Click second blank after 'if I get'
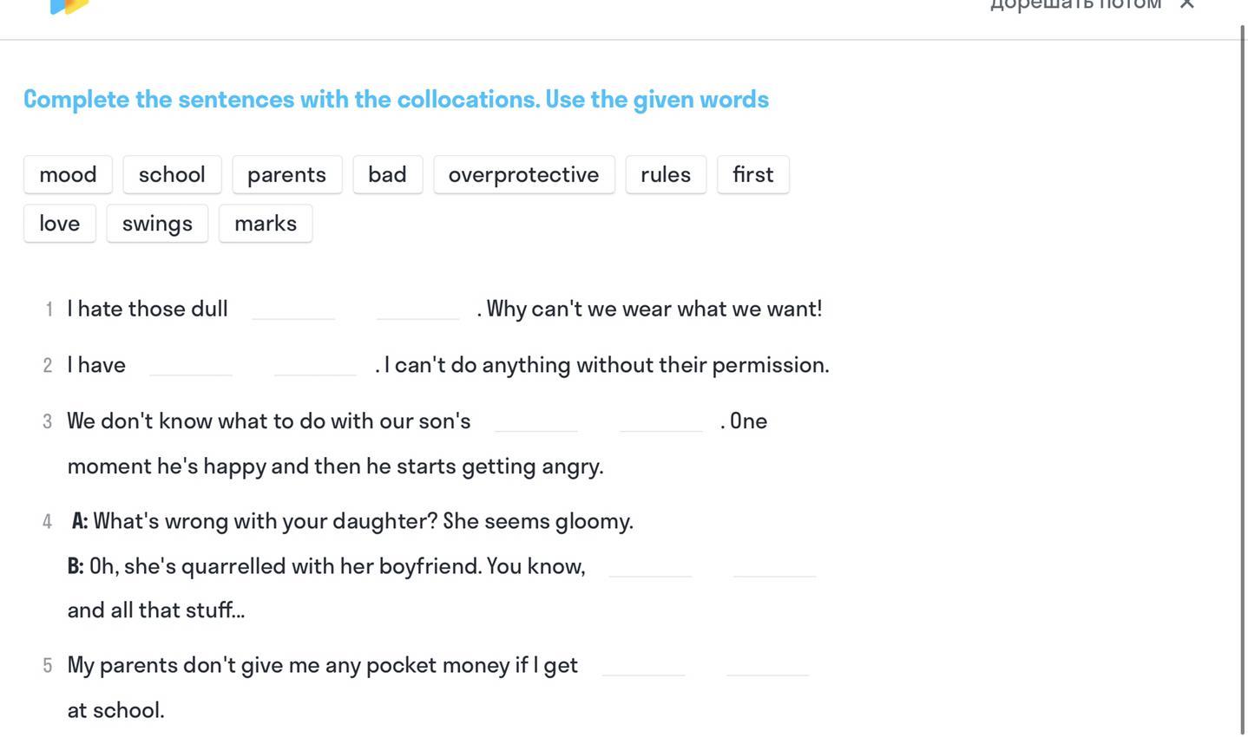 (768, 665)
